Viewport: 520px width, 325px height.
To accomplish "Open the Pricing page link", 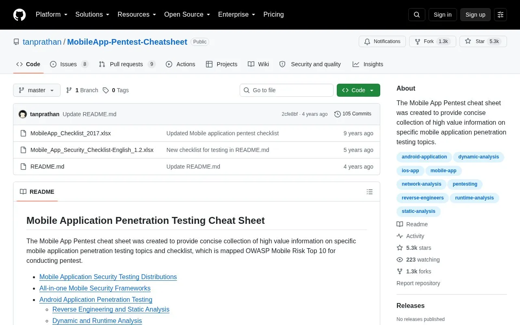I will pos(273,15).
